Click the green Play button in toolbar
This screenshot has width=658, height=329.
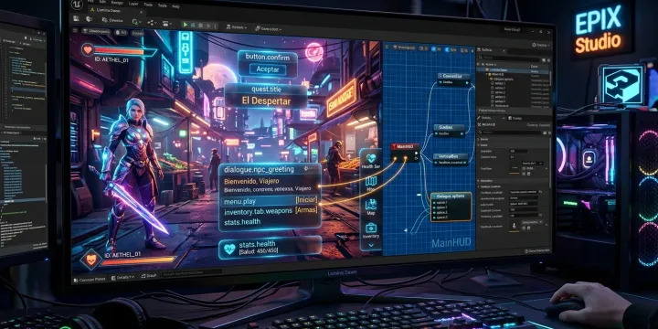pos(185,25)
